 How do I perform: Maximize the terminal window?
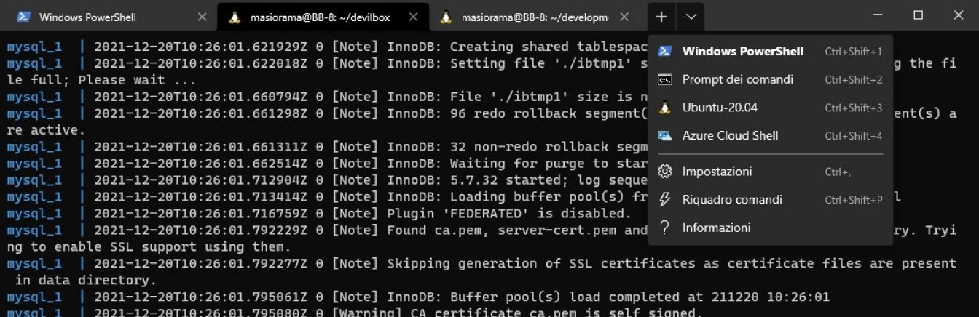tap(918, 15)
